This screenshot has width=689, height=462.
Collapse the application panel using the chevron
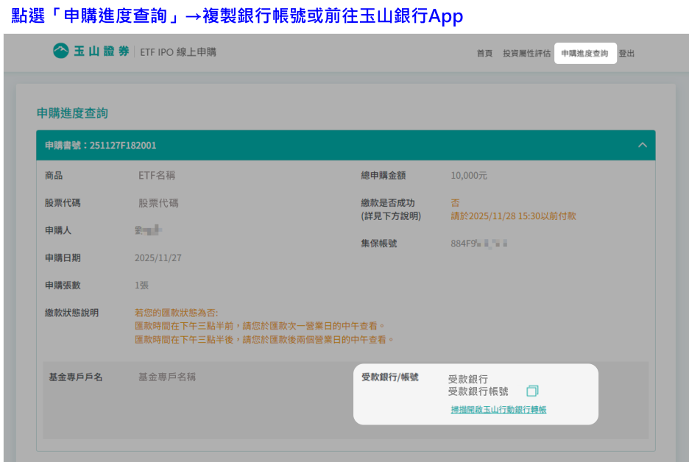click(x=642, y=146)
